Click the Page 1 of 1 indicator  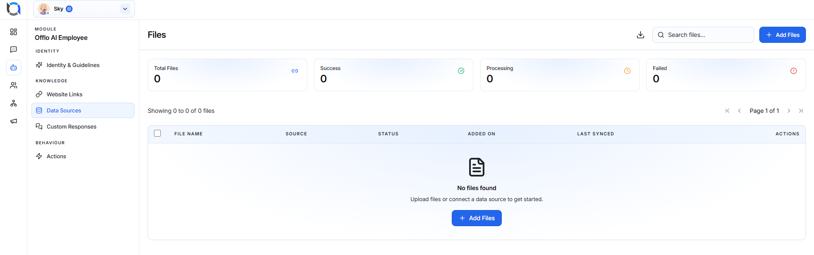(x=764, y=111)
